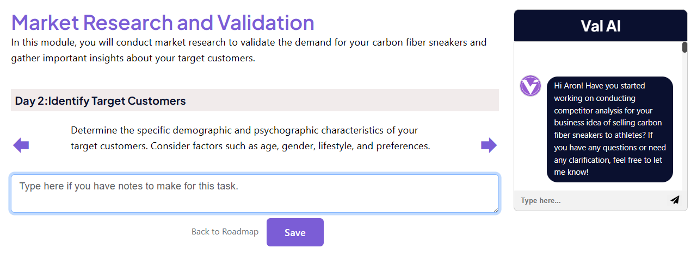Click the Hi Aron chat message bubble

(610, 129)
